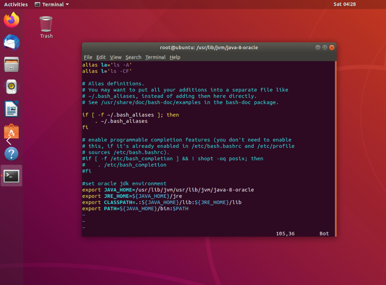This screenshot has height=285, width=386.
Task: Open the Search menu in terminal
Action: pyautogui.click(x=133, y=57)
